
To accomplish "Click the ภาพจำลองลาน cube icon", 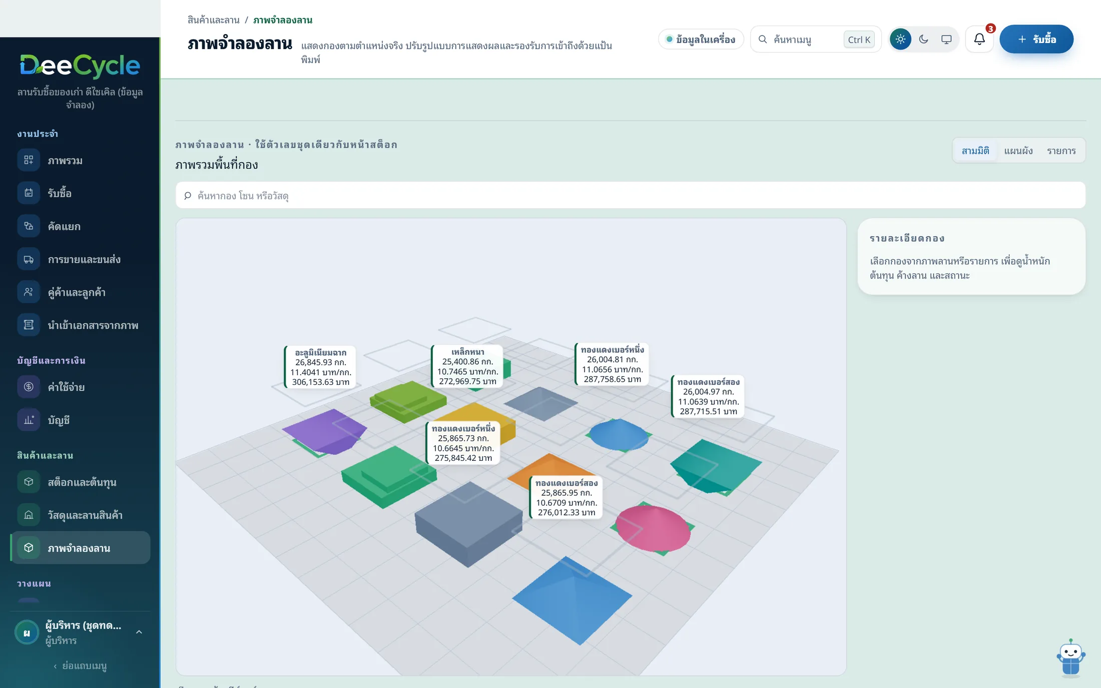I will (x=29, y=548).
